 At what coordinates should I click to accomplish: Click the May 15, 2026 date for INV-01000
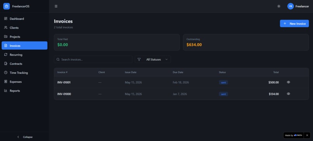click(x=133, y=94)
